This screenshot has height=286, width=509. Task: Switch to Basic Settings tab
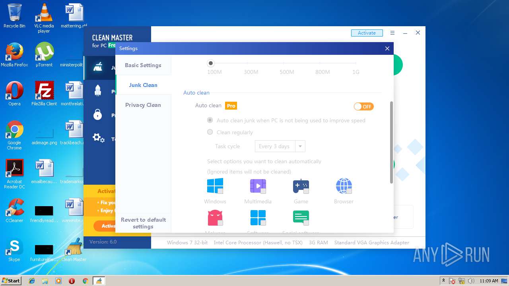[143, 65]
